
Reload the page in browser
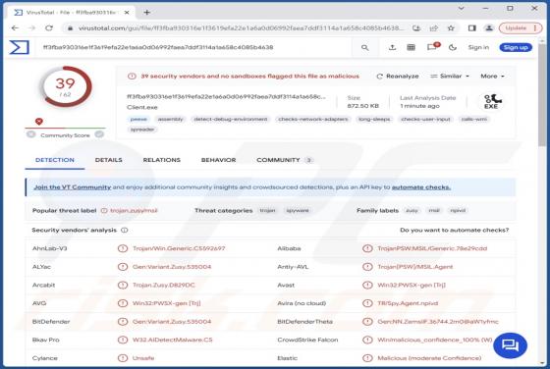coord(49,28)
